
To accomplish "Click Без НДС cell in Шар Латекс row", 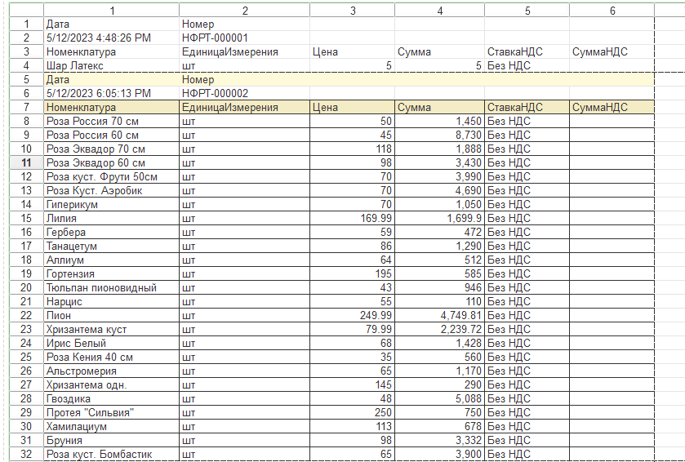I will click(527, 66).
